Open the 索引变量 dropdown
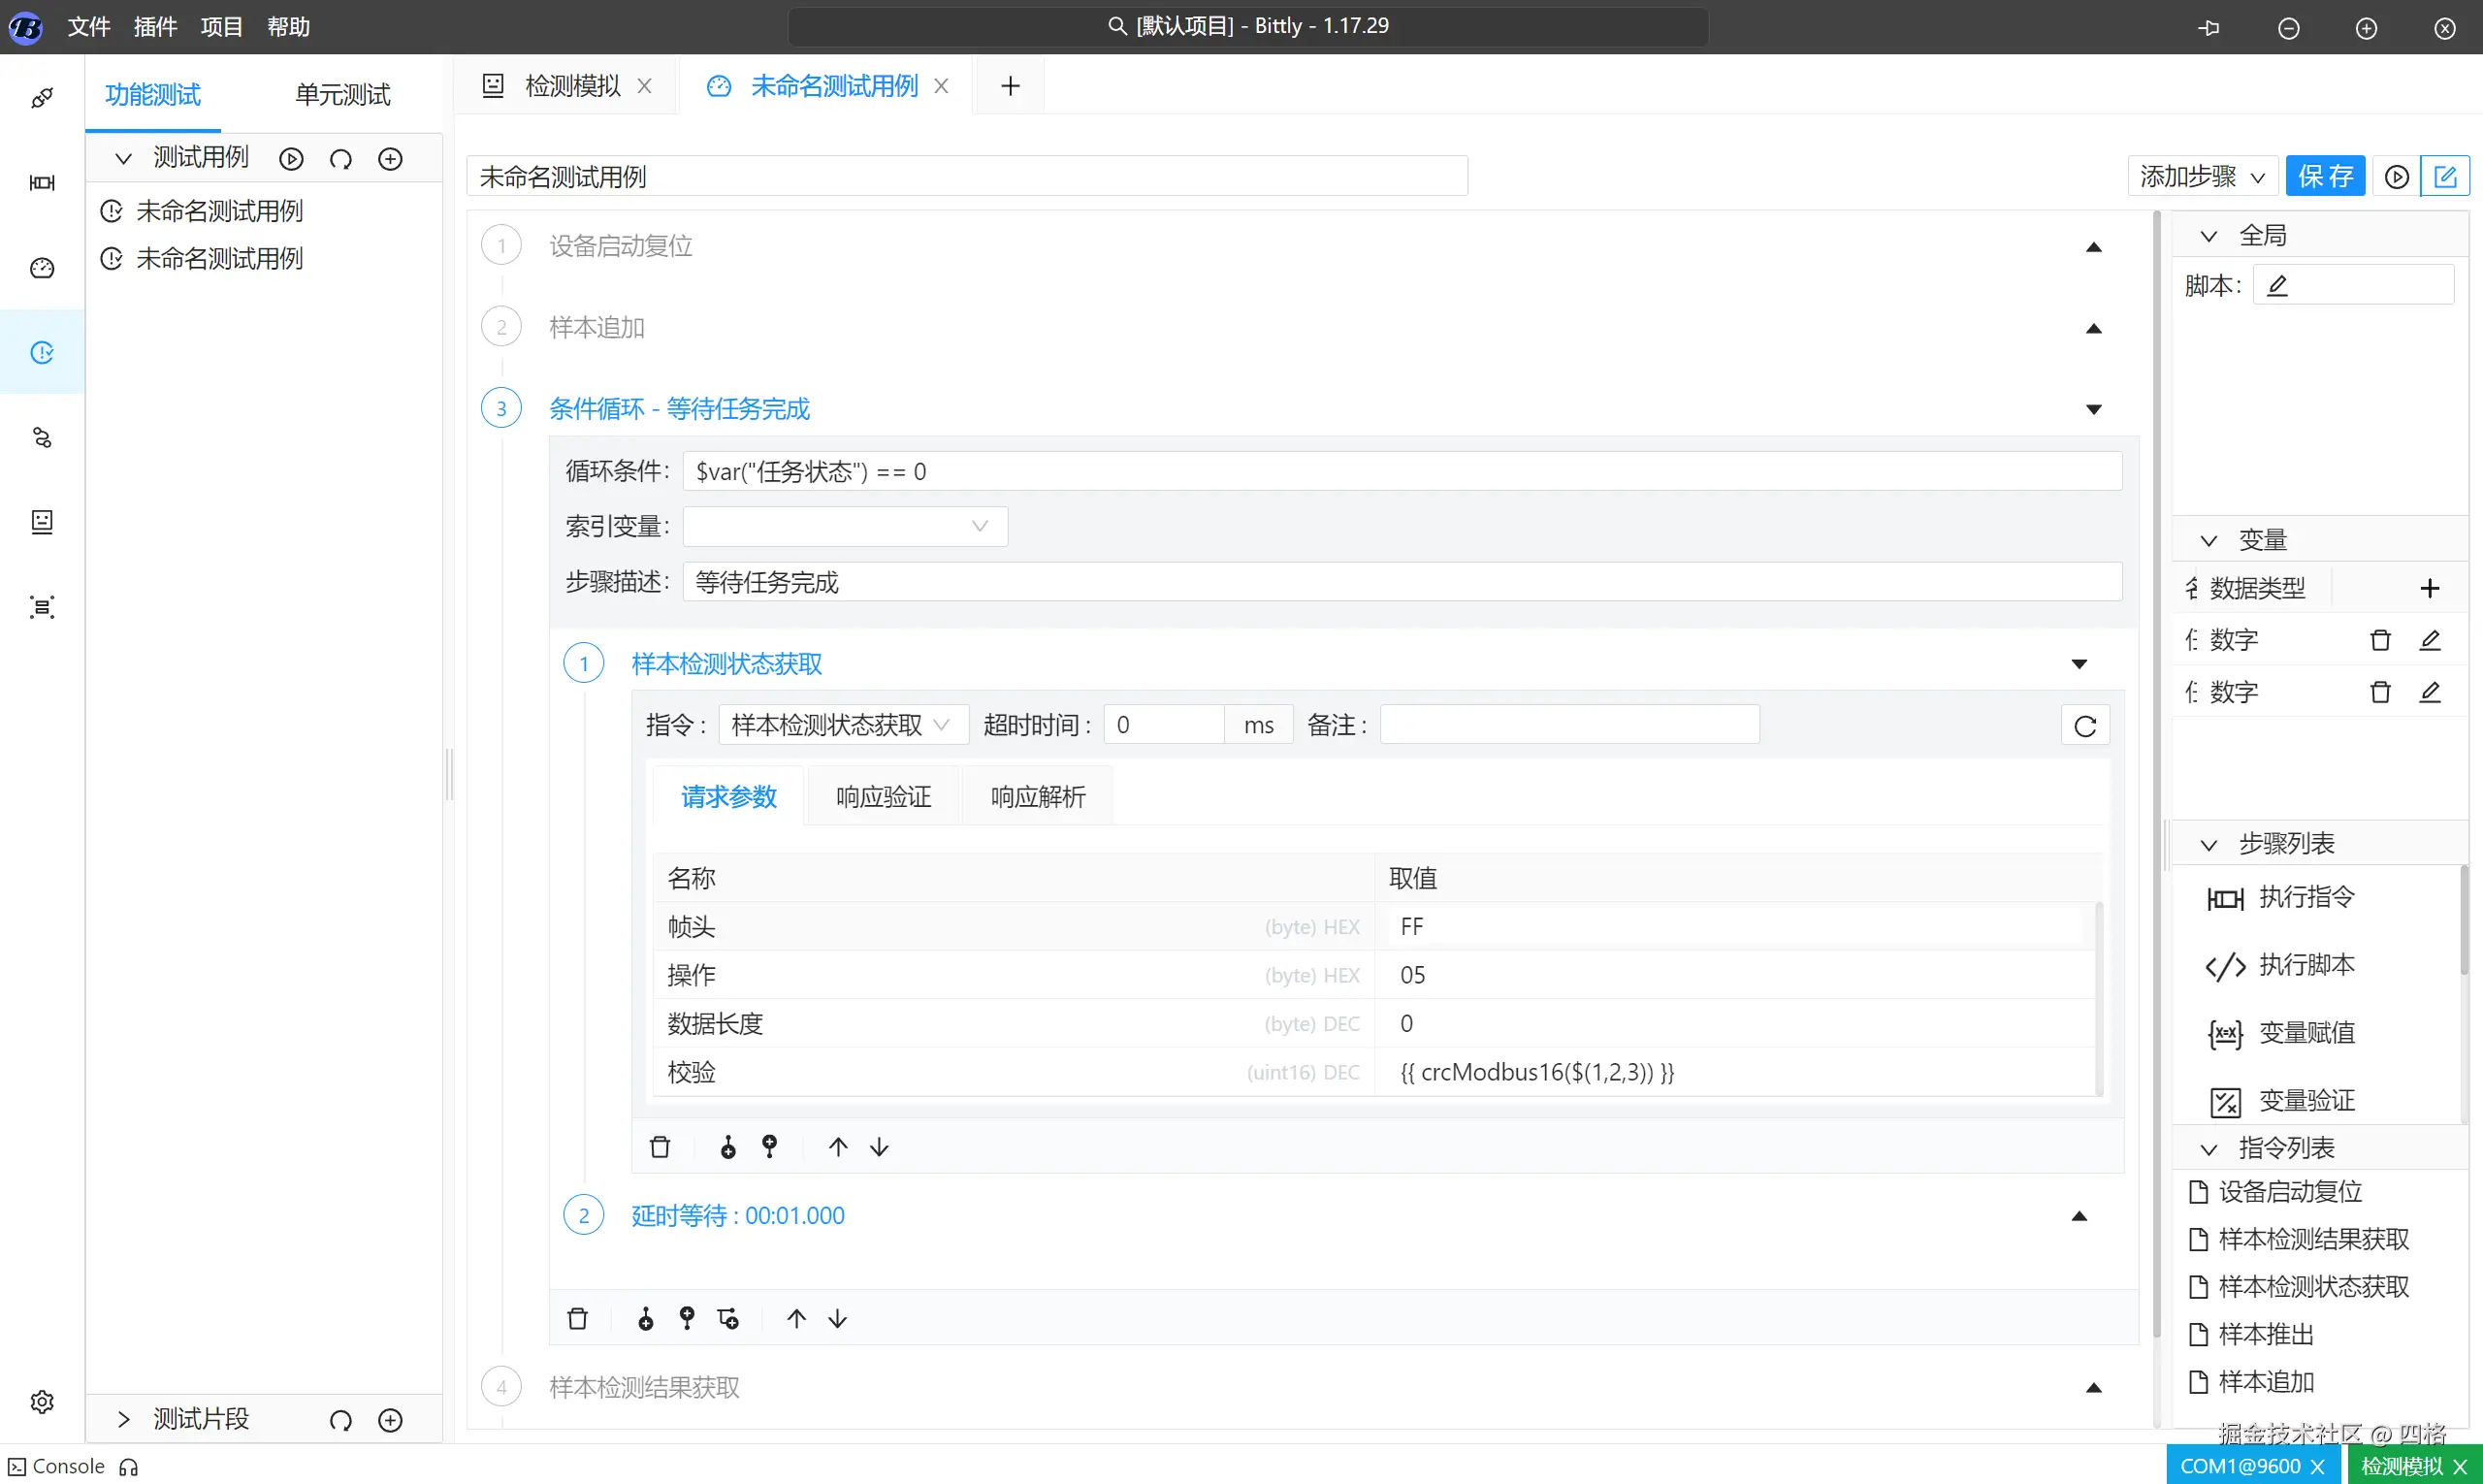Image resolution: width=2483 pixels, height=1484 pixels. [845, 527]
